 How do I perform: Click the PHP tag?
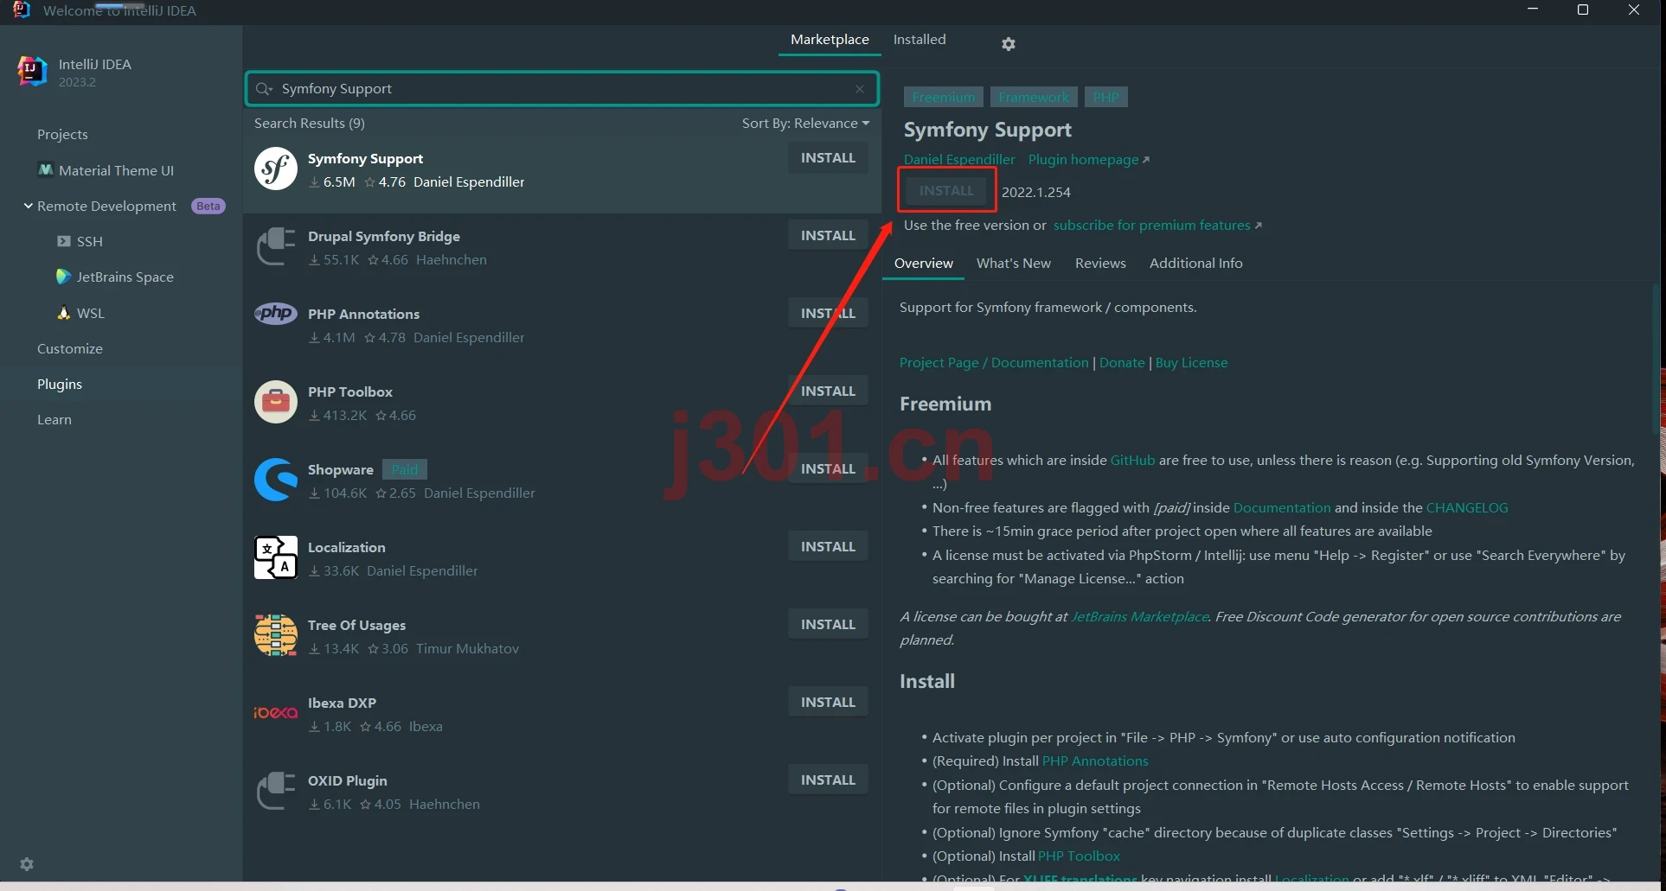(1105, 97)
